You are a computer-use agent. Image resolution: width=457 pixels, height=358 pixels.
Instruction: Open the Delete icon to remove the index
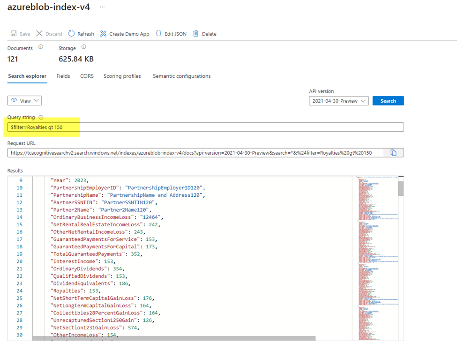click(x=196, y=33)
